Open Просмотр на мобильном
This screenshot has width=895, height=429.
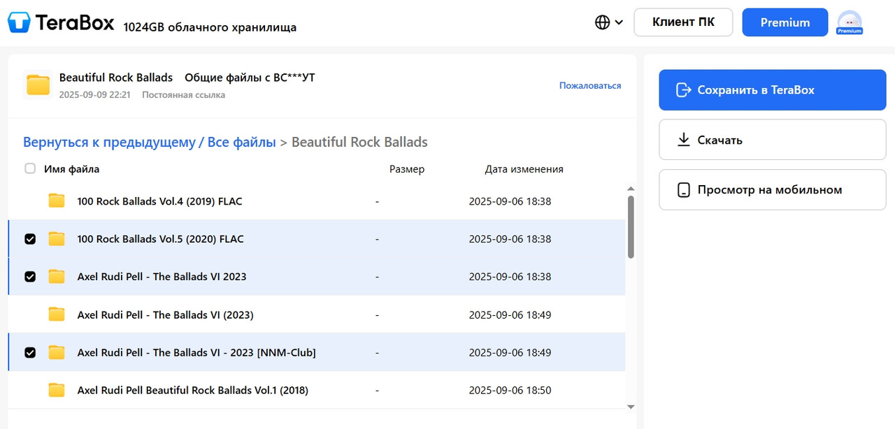pyautogui.click(x=773, y=189)
